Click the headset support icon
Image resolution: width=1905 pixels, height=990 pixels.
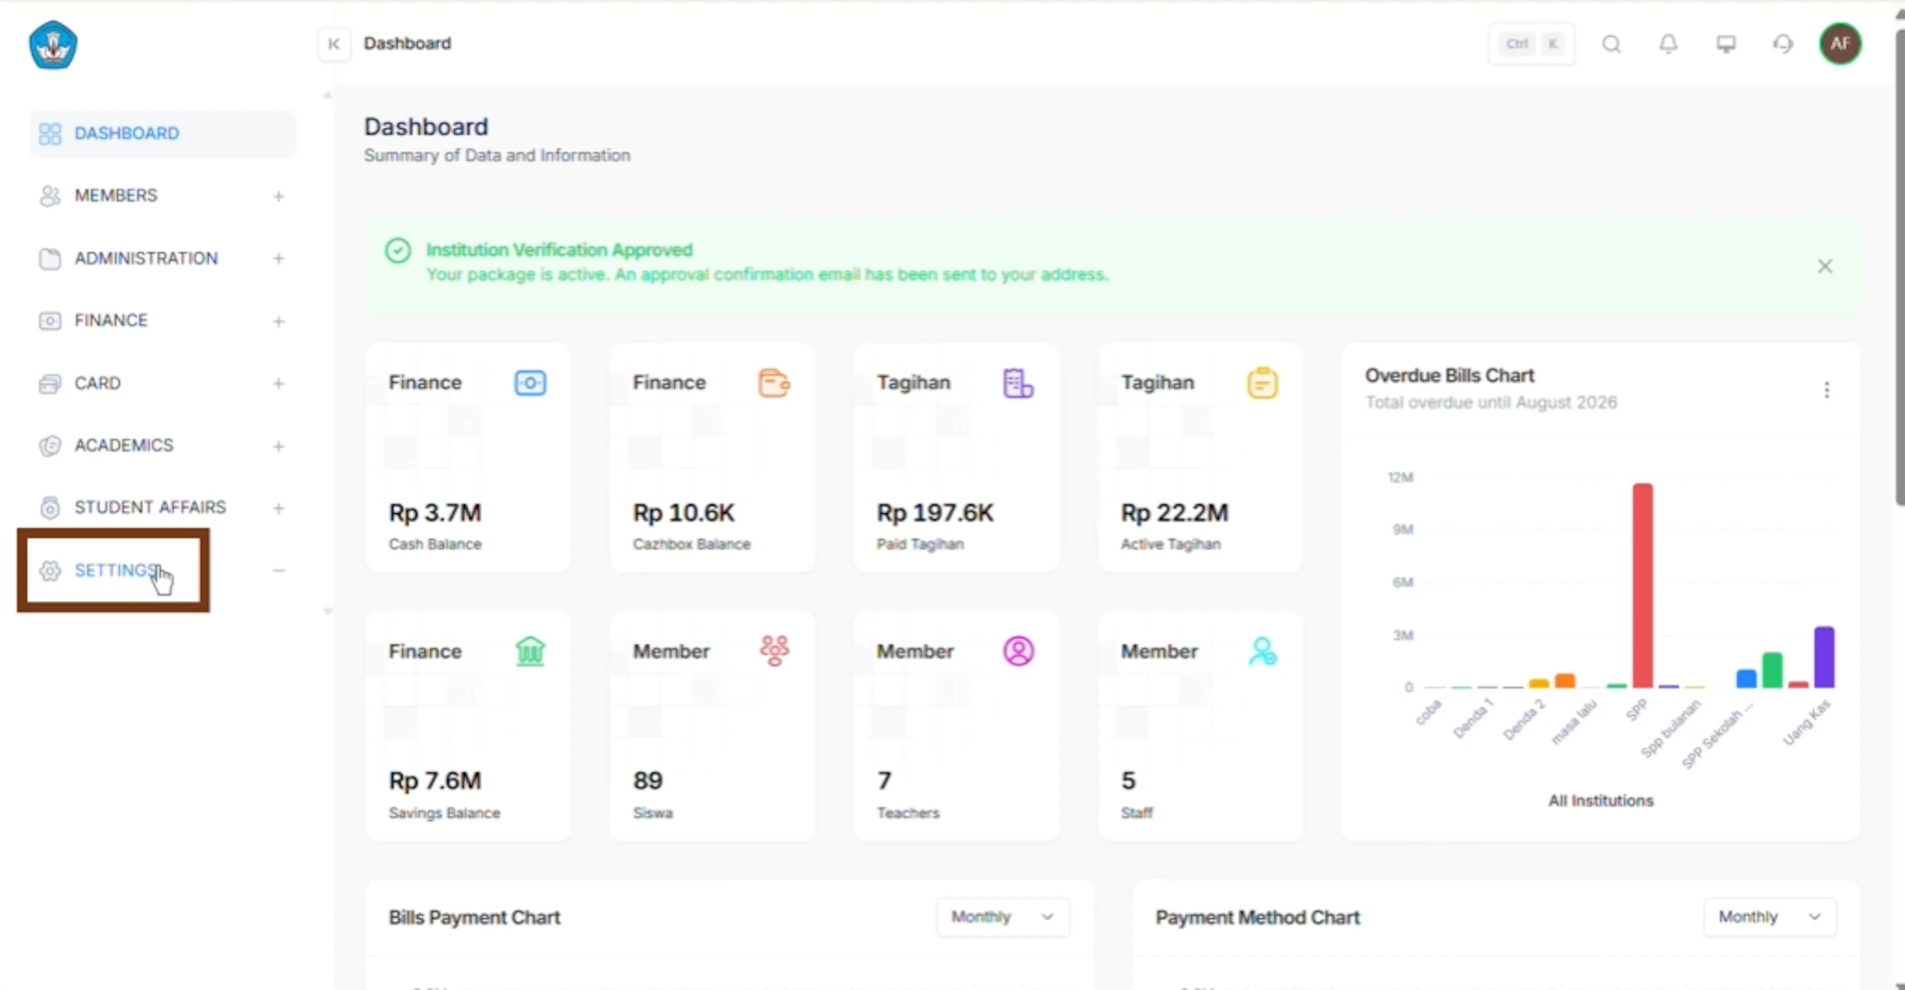pos(1783,44)
